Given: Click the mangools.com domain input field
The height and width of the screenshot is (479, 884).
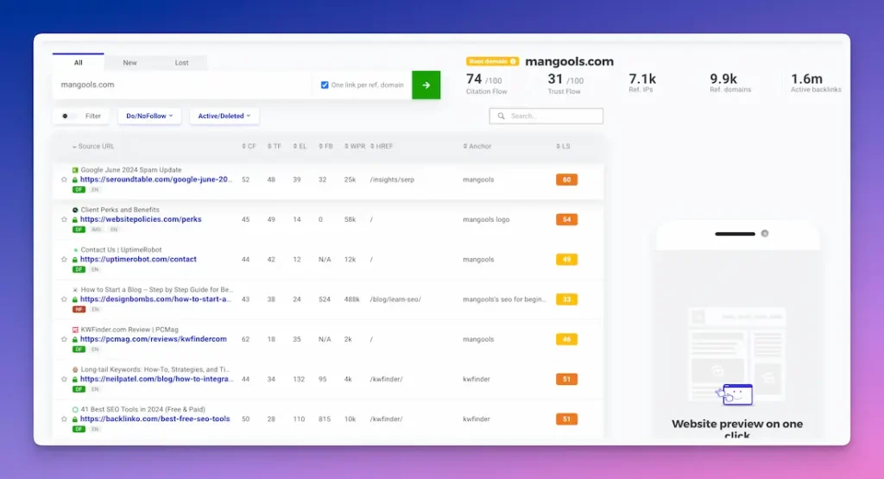Looking at the screenshot, I should 181,85.
